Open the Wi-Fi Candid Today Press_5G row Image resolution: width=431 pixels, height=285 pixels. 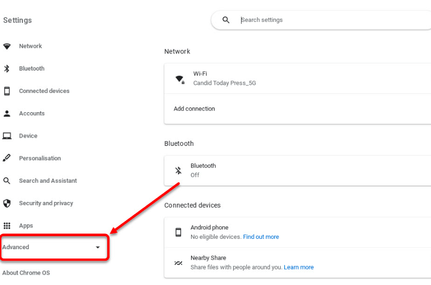click(x=297, y=78)
